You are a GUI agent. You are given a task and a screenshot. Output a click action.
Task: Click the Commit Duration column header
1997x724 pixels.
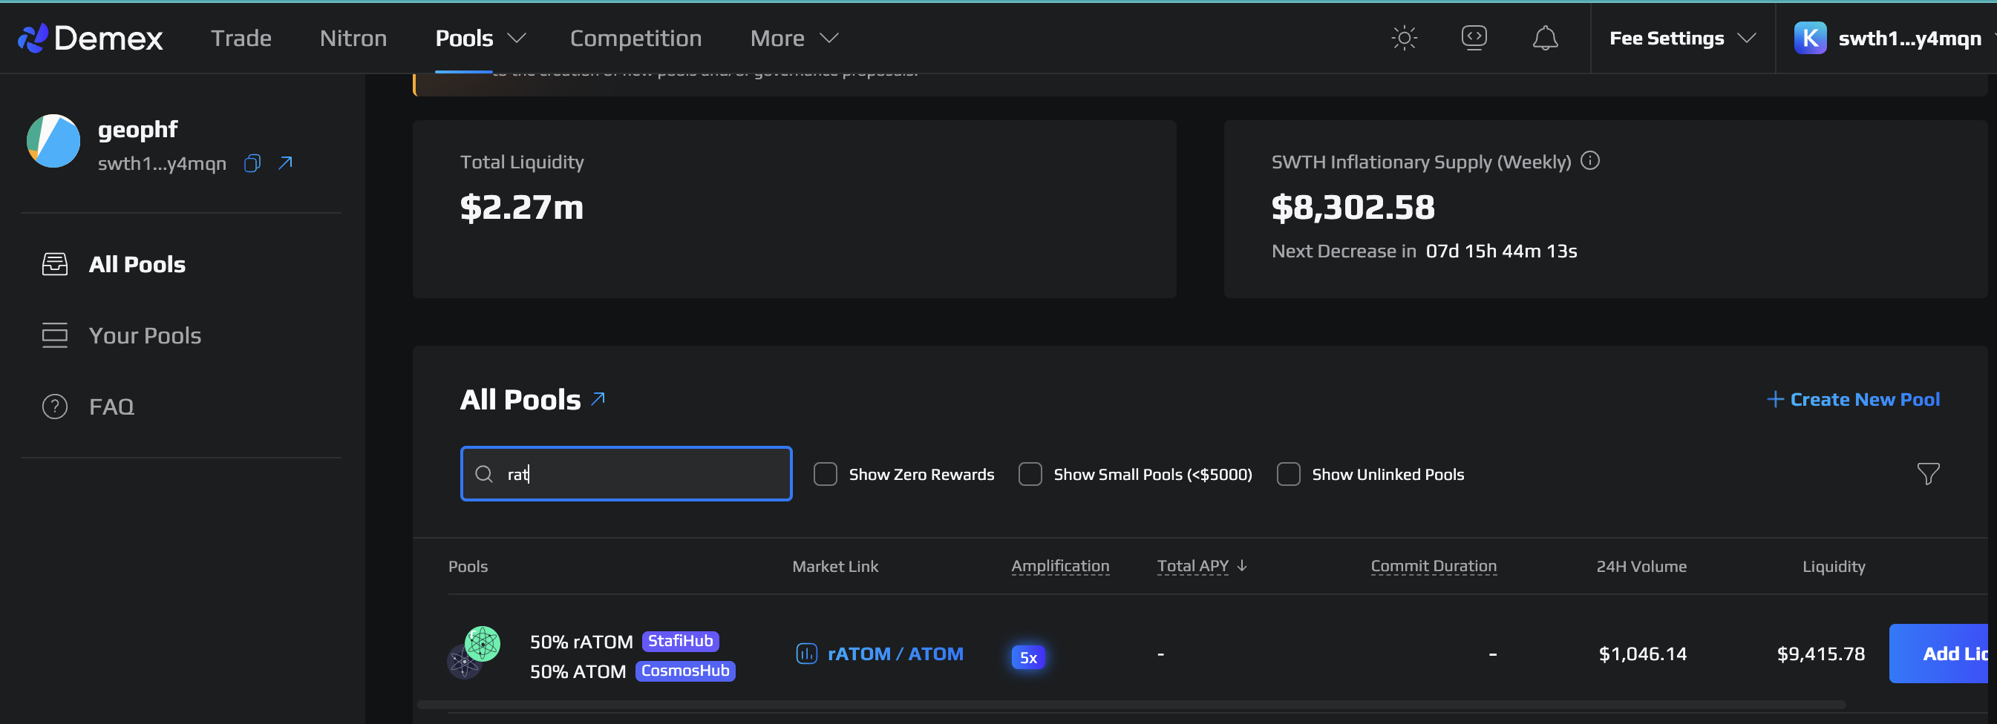(x=1434, y=566)
